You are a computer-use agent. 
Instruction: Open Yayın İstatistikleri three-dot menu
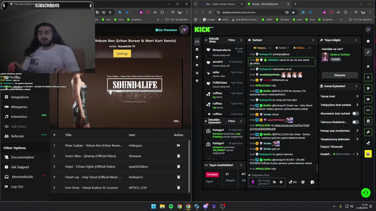coord(241,165)
